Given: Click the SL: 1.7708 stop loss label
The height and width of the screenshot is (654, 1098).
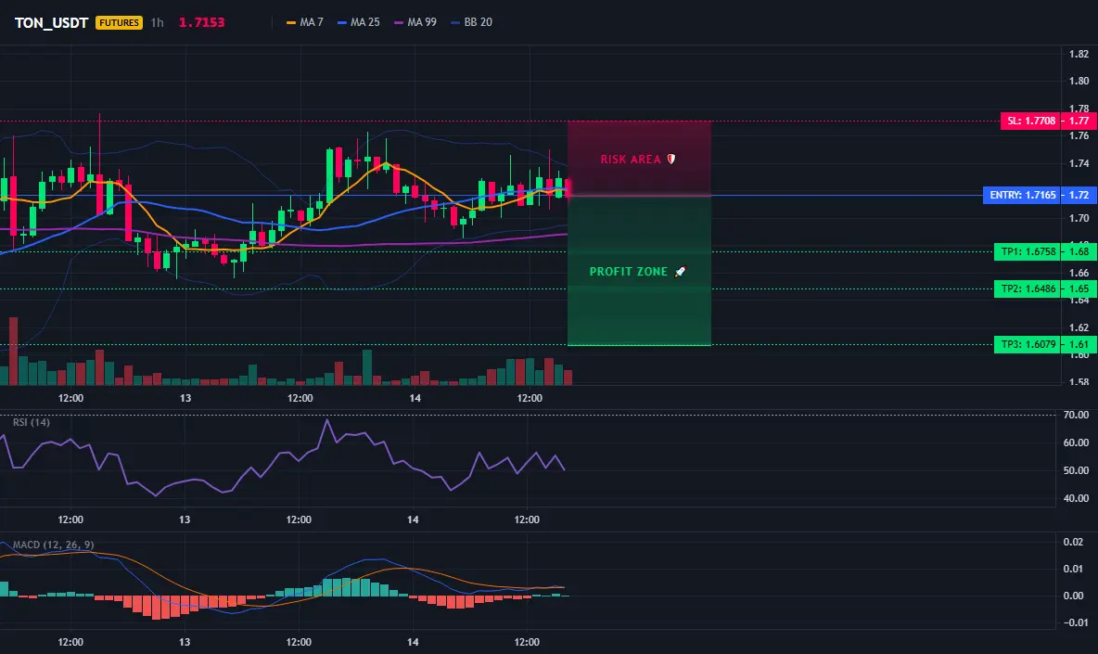Looking at the screenshot, I should [1031, 121].
